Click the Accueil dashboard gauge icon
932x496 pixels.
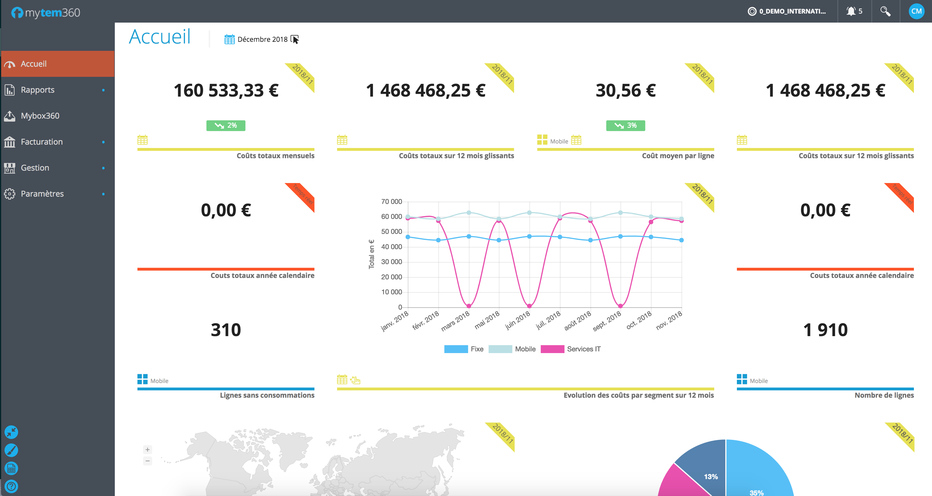10,64
